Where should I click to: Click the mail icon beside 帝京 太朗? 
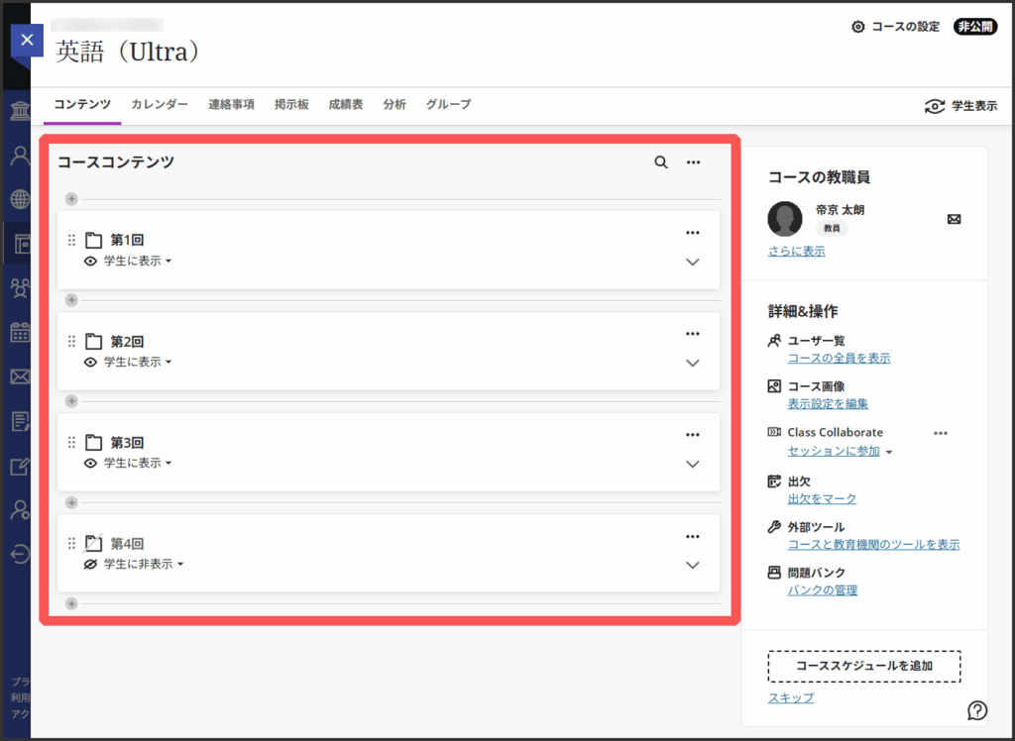[x=954, y=219]
